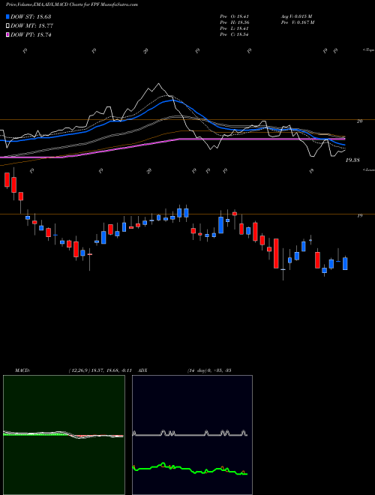Click the 'DOW PT: 18.74' label
Viewport: 375px width, 495px height.
(x=31, y=35)
